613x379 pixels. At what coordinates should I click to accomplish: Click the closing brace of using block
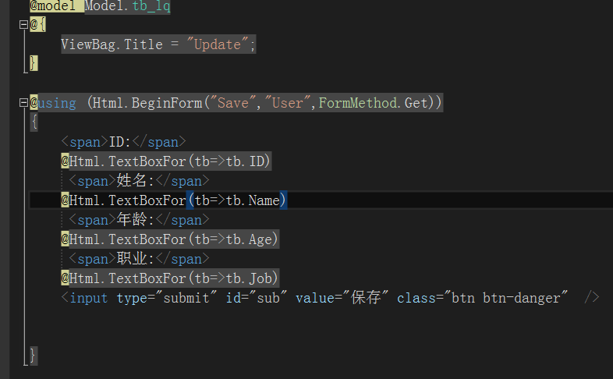(x=34, y=356)
